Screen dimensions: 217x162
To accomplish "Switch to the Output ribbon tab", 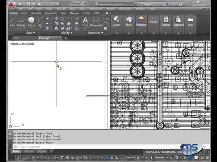I will pyautogui.click(x=86, y=13).
